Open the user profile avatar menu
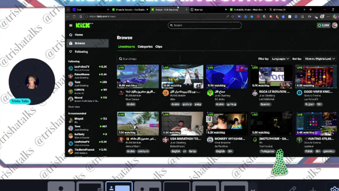Viewport: 339px width, 191px height. tap(334, 25)
